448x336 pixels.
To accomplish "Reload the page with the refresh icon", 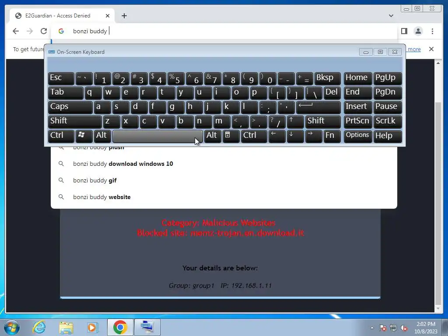I will [44, 31].
